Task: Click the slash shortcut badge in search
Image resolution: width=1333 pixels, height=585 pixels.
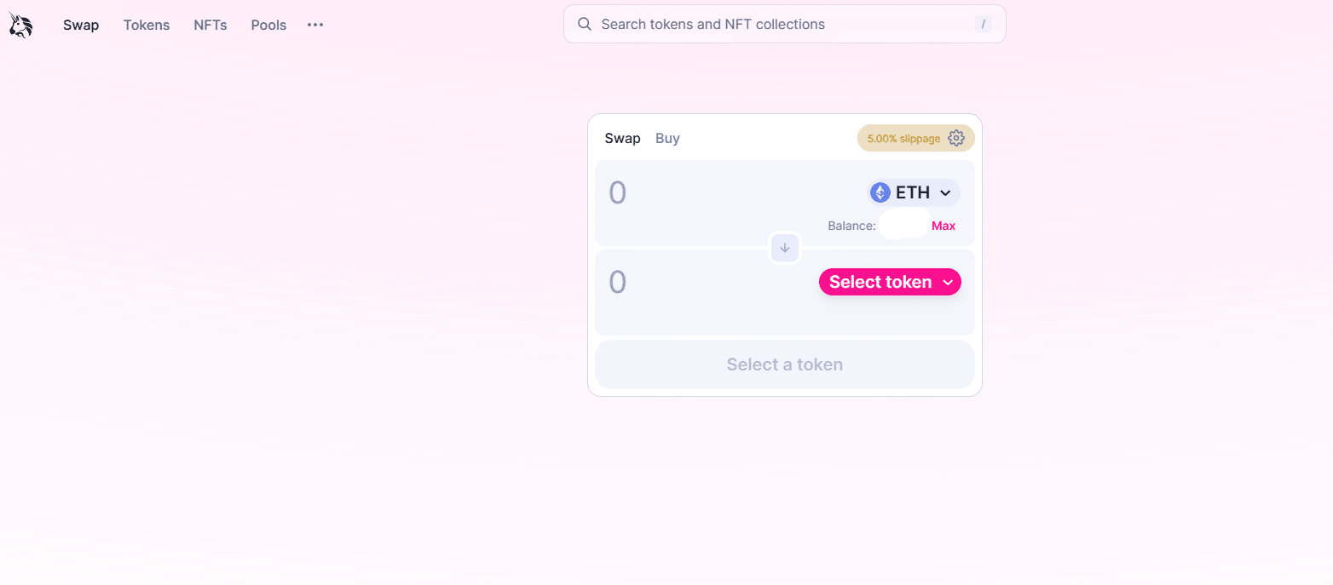Action: coord(984,24)
